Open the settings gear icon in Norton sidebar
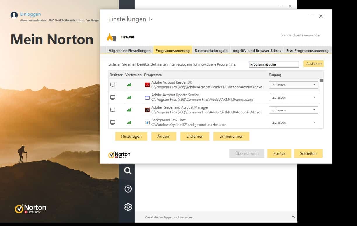 (x=128, y=207)
